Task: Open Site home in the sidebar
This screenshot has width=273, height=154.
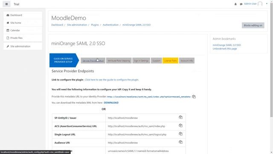Action: 23,23
